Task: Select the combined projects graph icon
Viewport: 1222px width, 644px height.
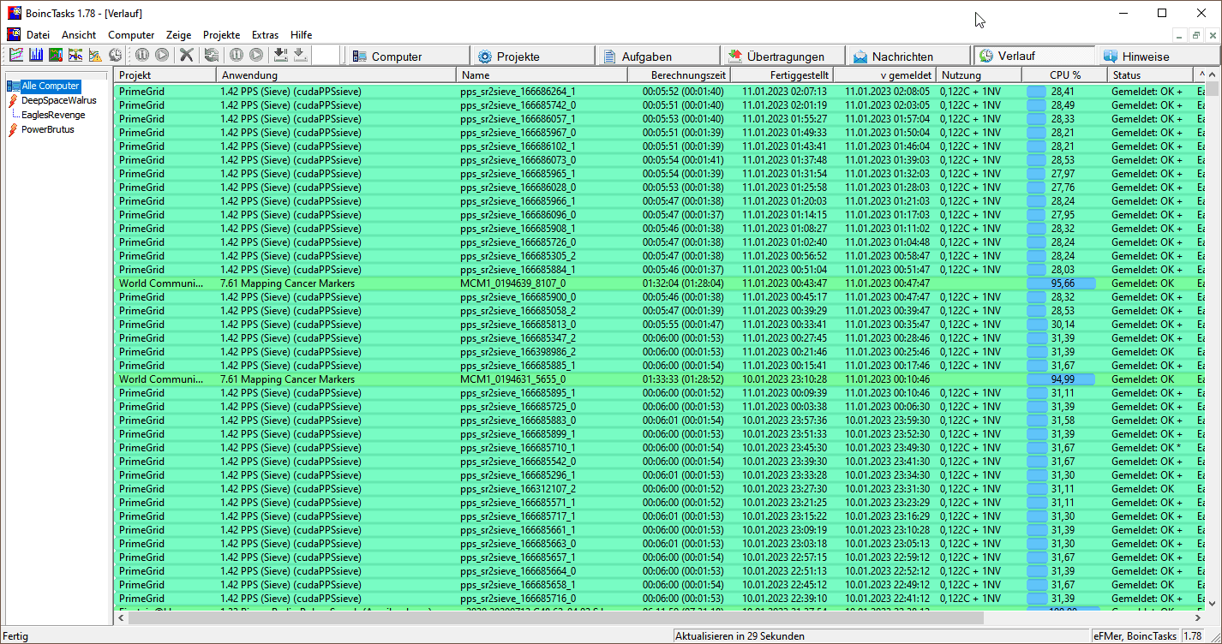Action: click(75, 54)
